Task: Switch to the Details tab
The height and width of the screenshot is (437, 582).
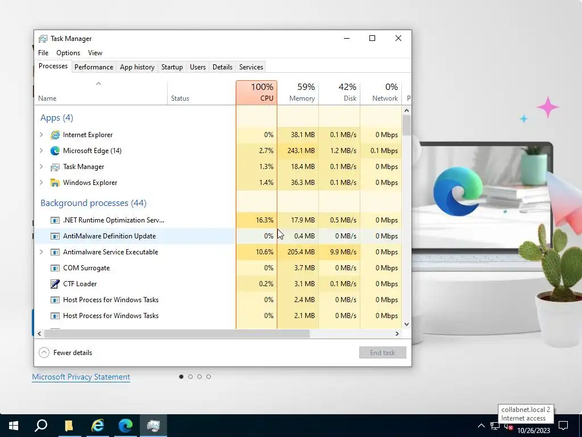Action: [222, 67]
